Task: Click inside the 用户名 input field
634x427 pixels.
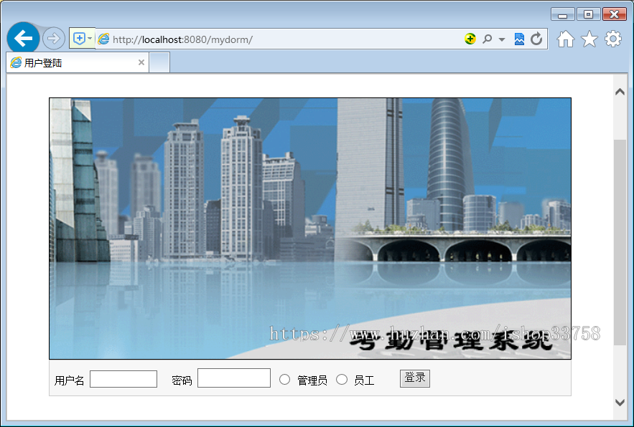Action: tap(123, 378)
